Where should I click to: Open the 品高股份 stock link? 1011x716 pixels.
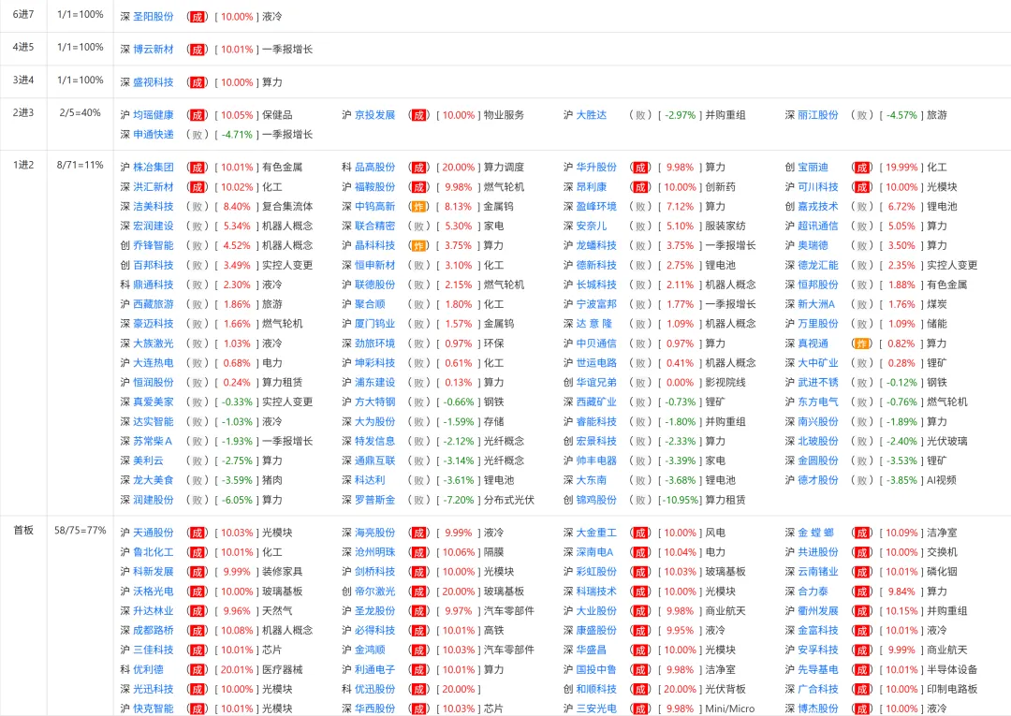click(x=375, y=168)
